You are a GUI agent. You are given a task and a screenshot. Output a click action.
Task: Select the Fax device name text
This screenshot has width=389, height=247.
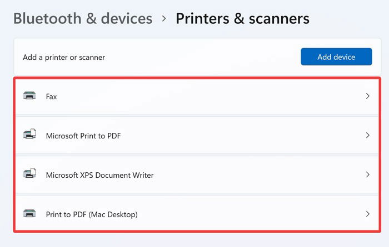(x=51, y=96)
